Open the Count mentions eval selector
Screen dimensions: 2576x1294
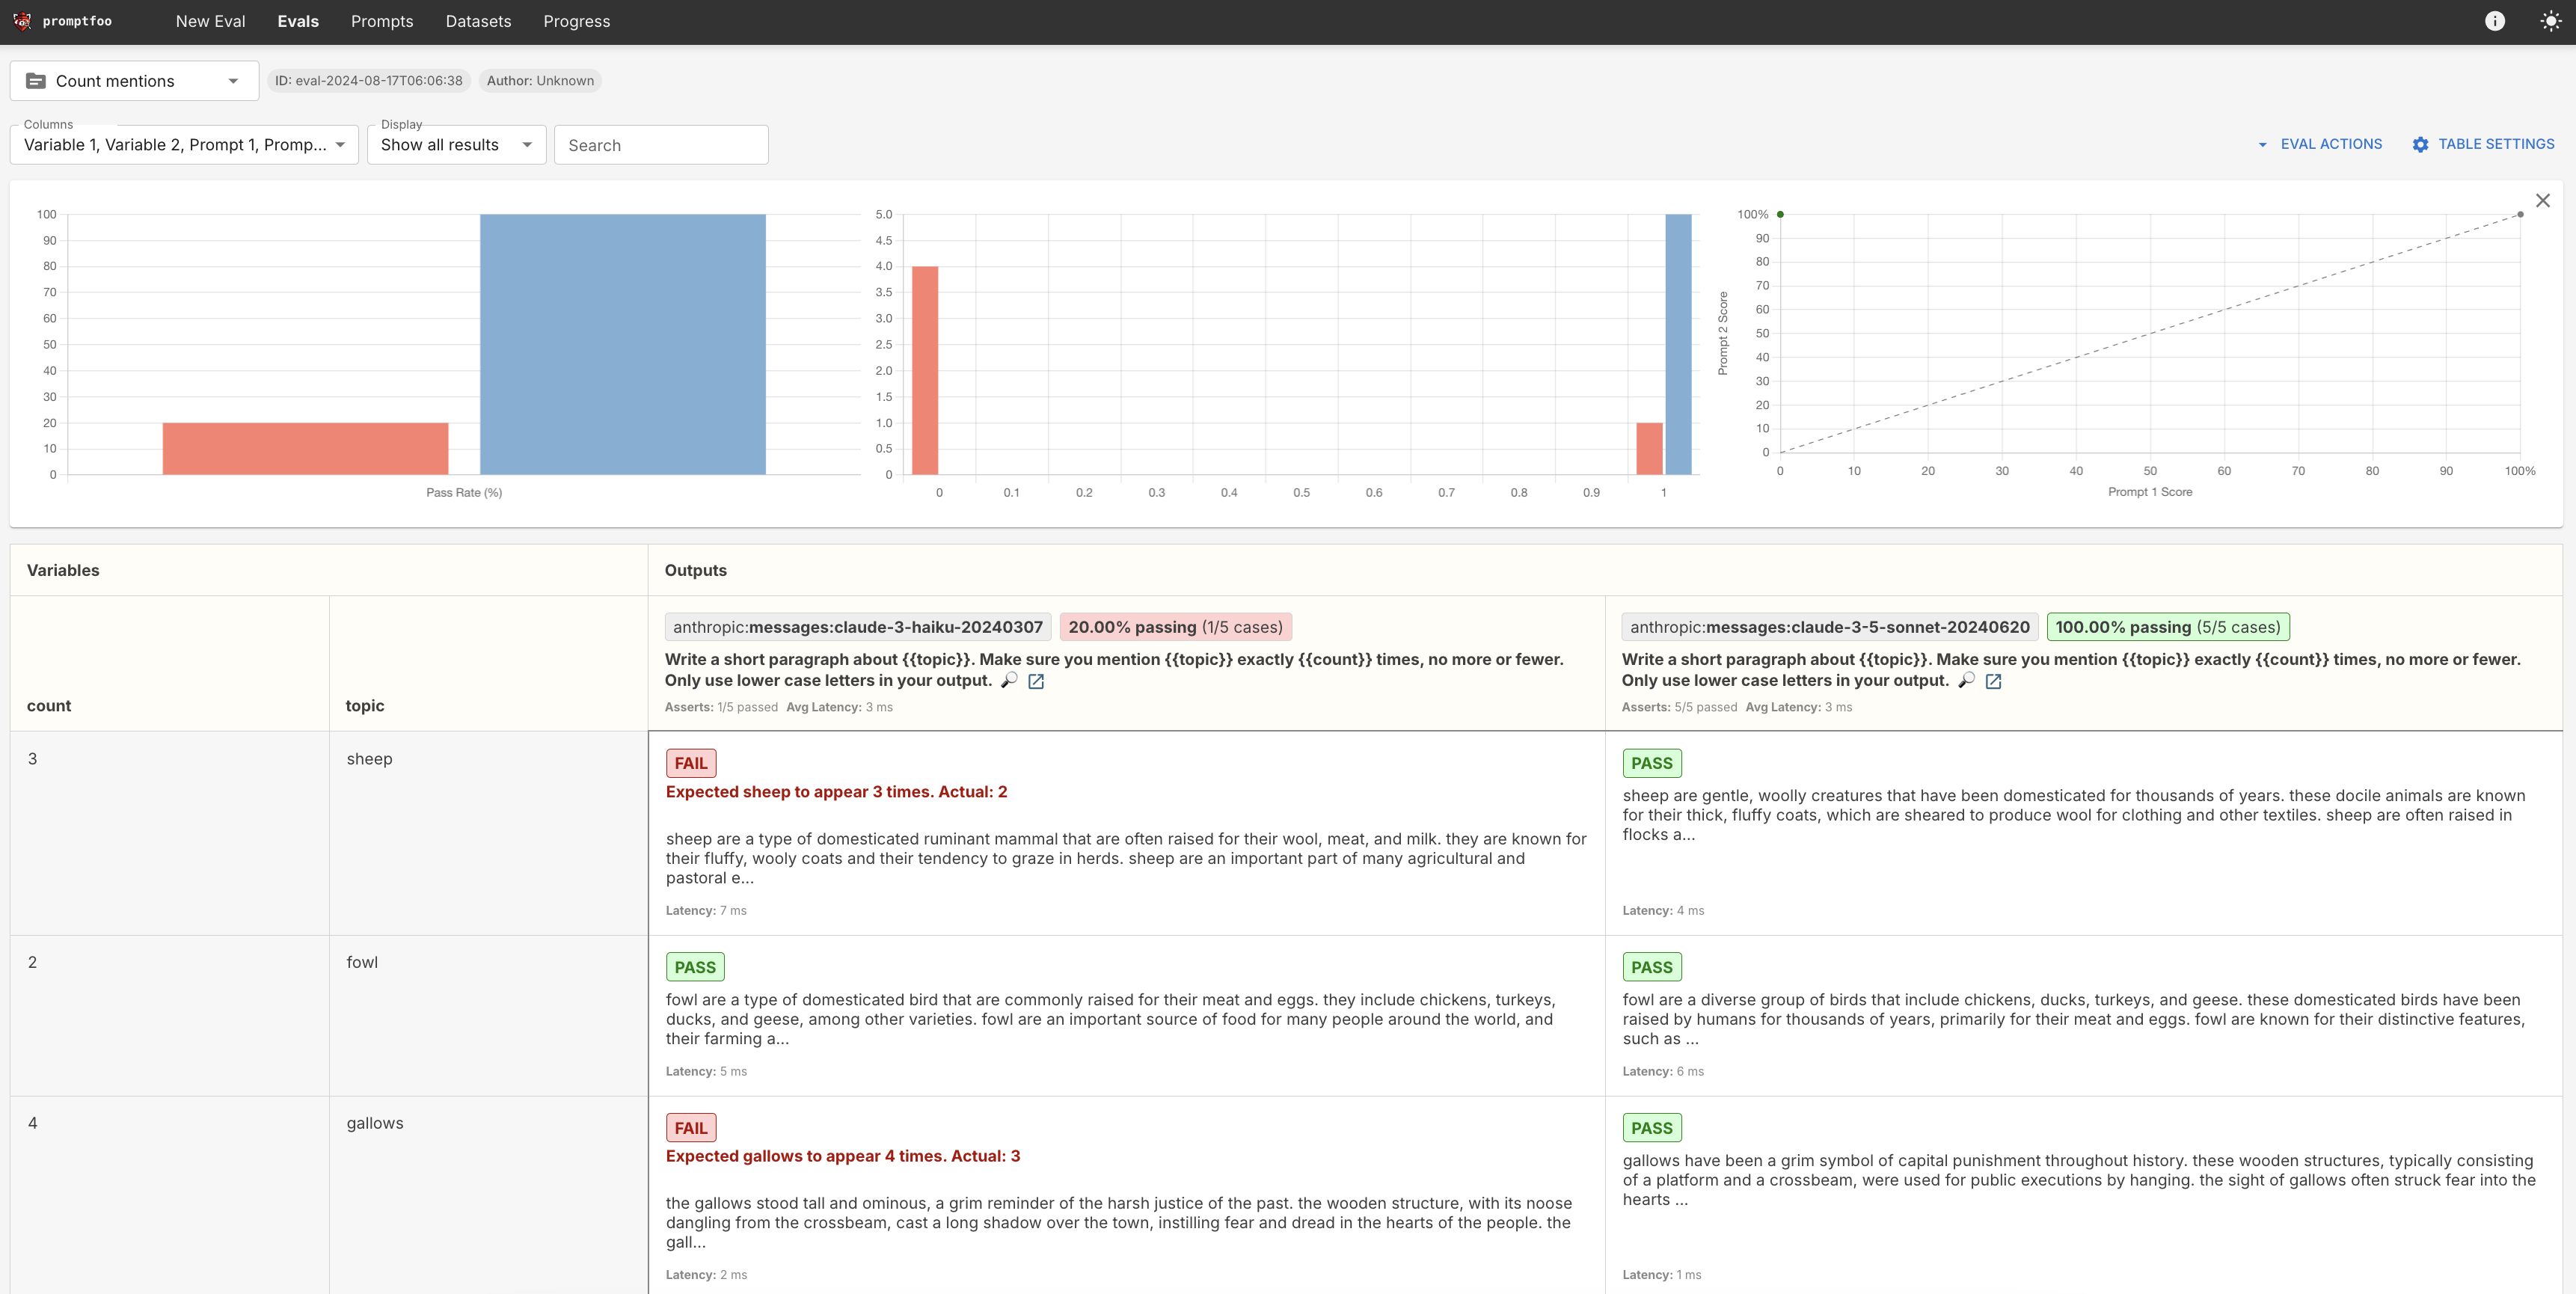[134, 81]
